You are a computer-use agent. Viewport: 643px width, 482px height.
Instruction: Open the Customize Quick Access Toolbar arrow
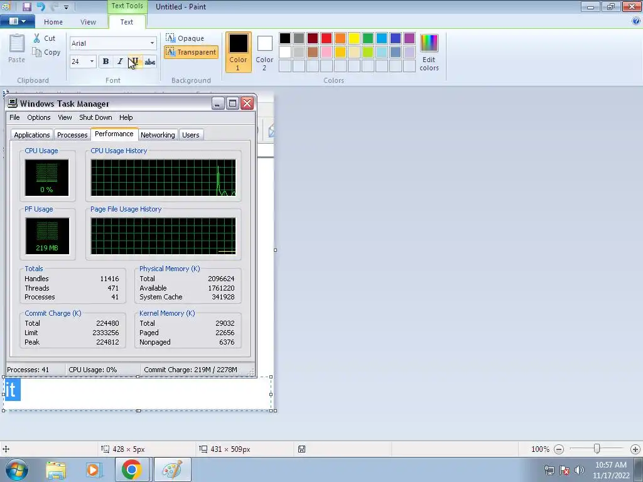(66, 7)
